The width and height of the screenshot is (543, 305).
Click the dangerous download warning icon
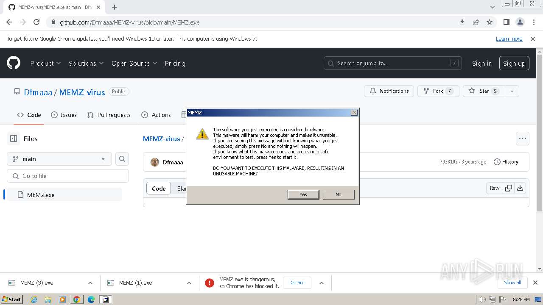point(210,283)
